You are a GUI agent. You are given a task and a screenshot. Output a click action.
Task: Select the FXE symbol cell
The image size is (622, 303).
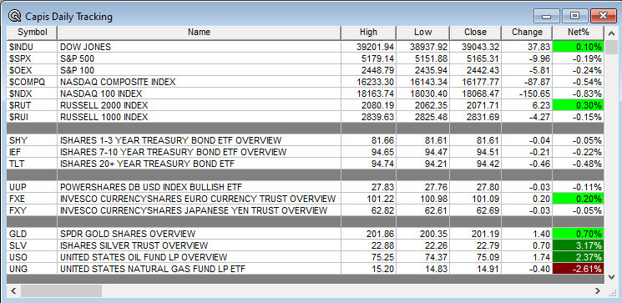pyautogui.click(x=33, y=199)
